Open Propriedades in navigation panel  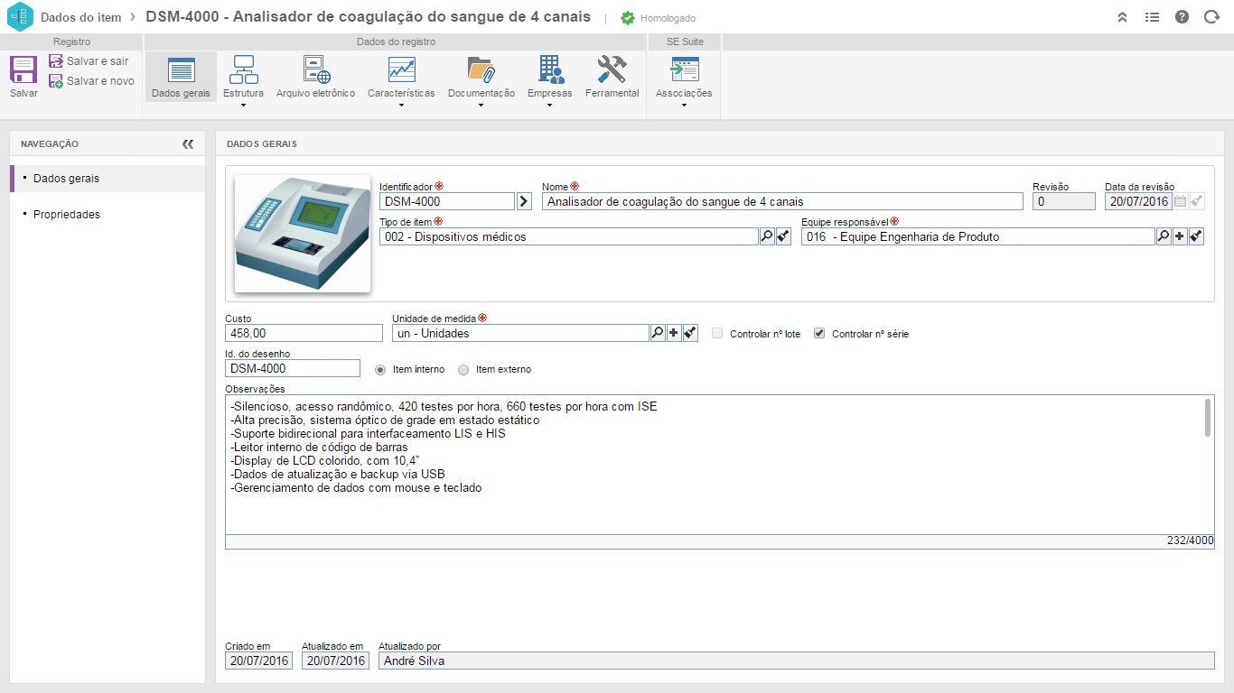[66, 215]
